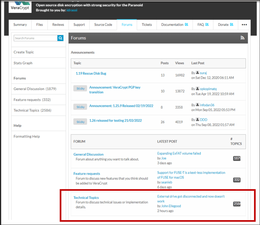Open Feature requests (332) sidebar link
This screenshot has height=225, width=260.
pos(32,100)
